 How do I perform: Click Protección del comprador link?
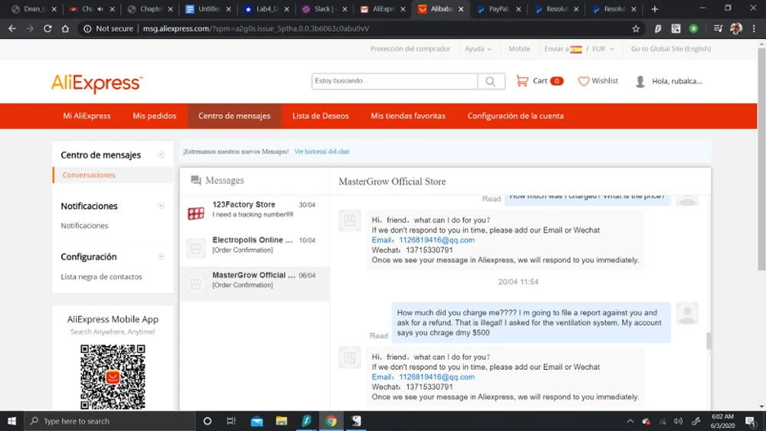click(411, 49)
